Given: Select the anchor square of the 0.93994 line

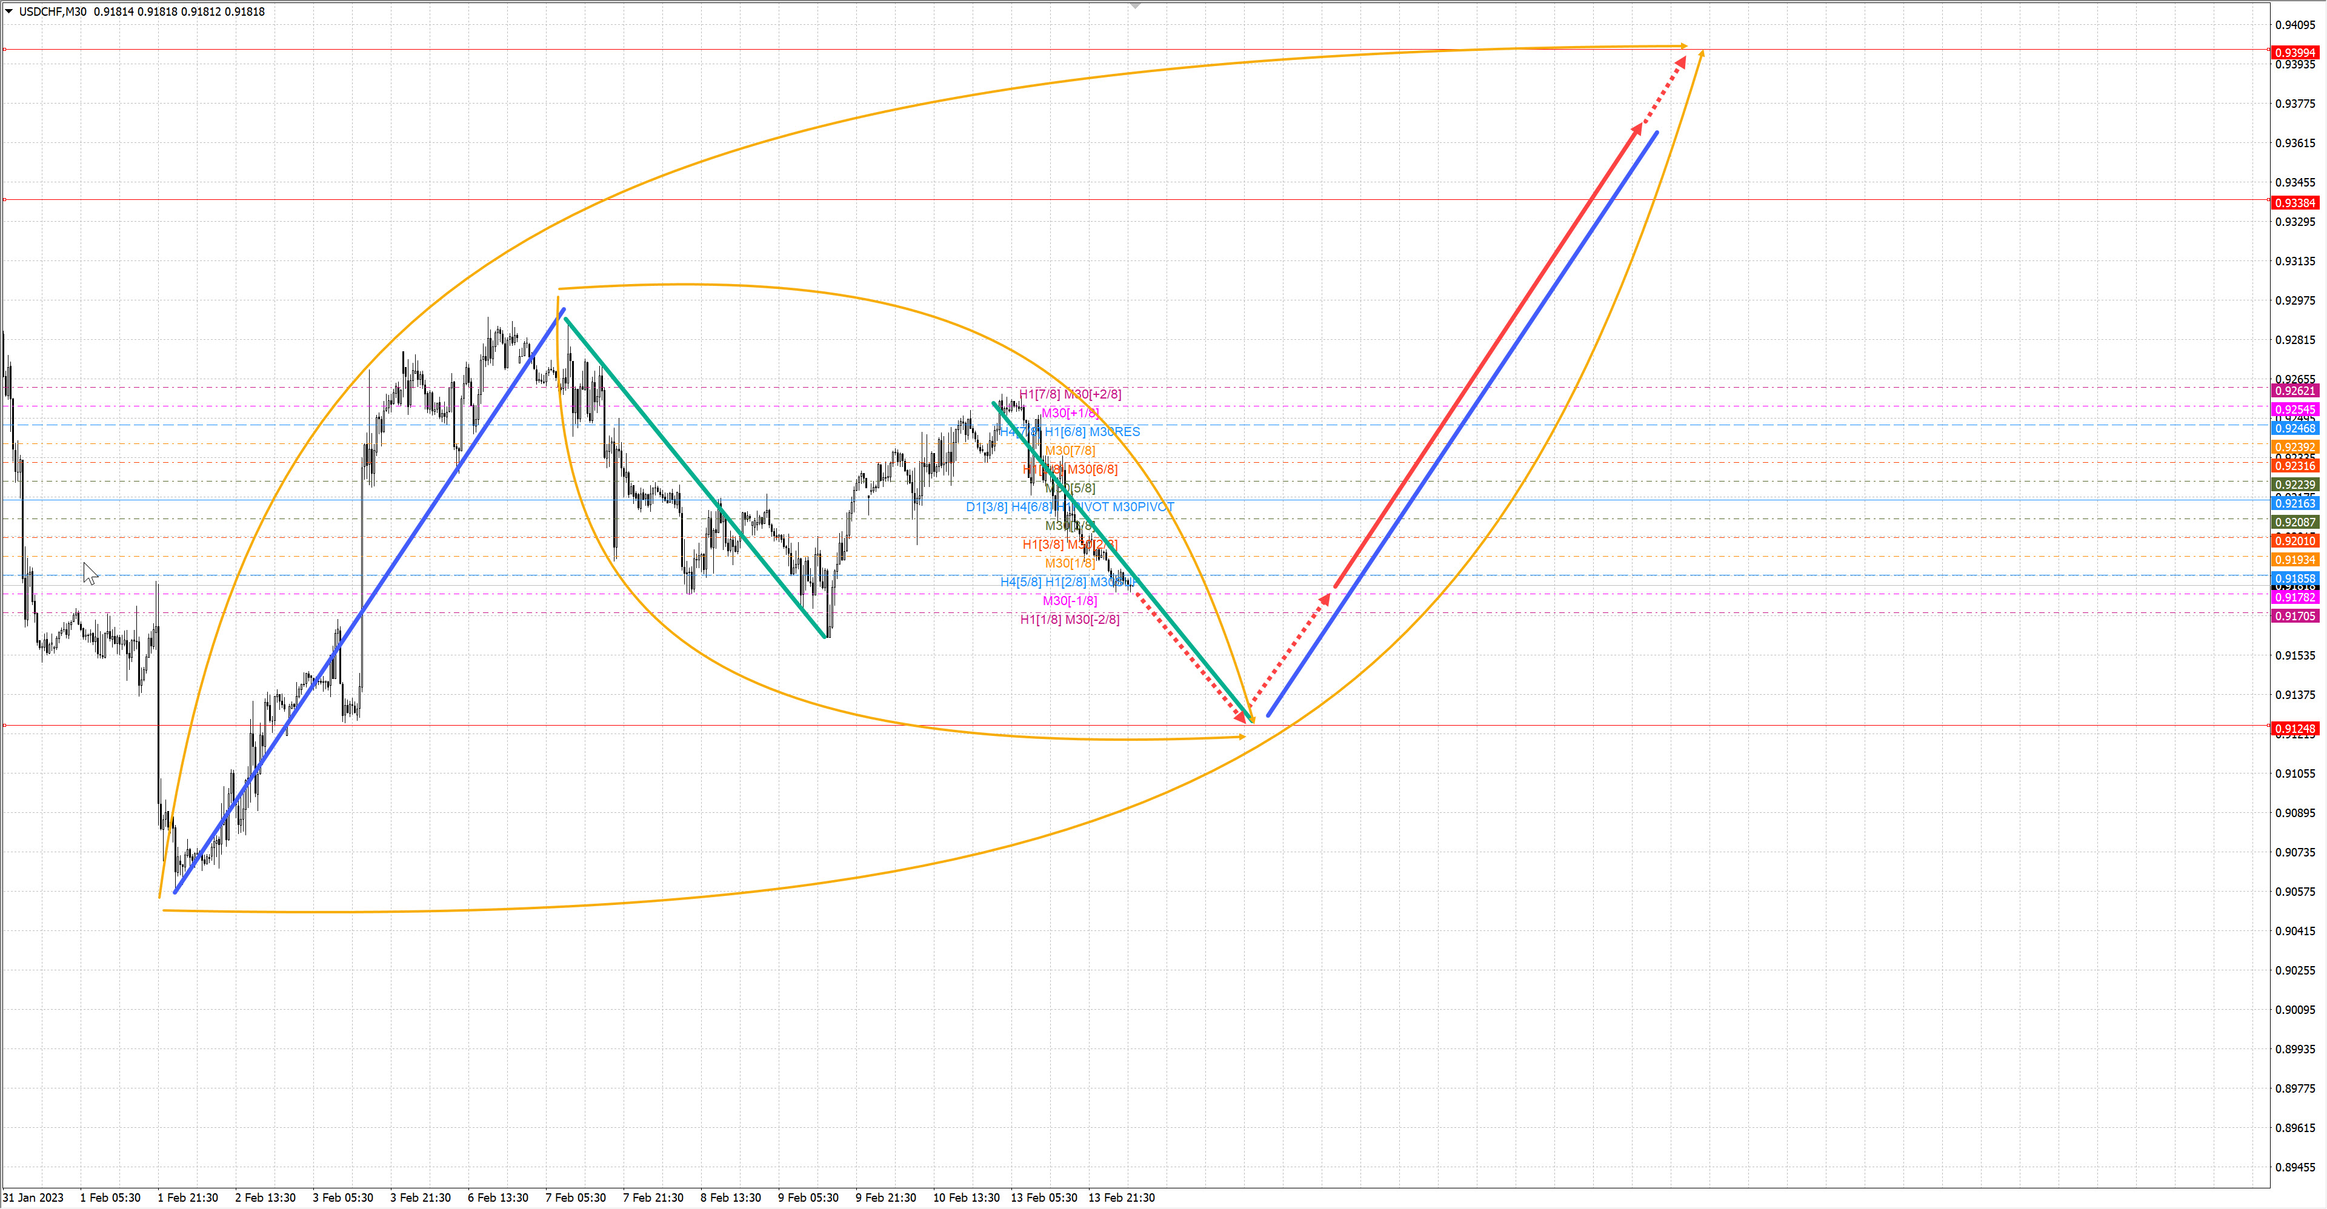Looking at the screenshot, I should coord(4,50).
